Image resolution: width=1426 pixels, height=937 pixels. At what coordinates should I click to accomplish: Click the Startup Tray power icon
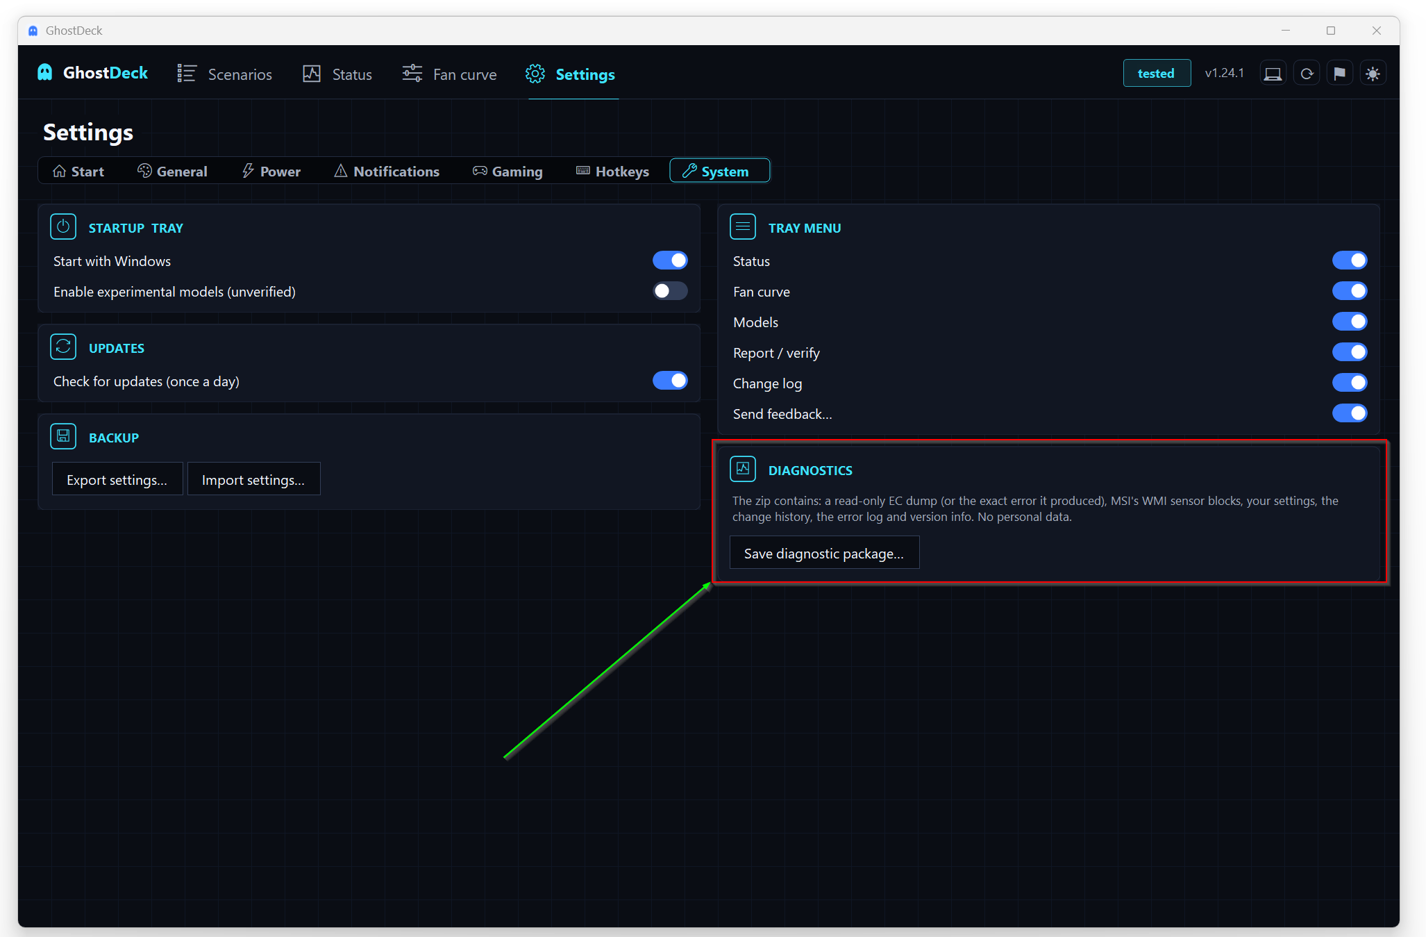63,227
